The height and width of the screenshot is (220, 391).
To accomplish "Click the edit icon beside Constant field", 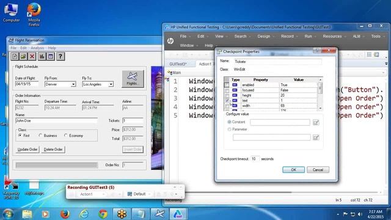I will pyautogui.click(x=316, y=122).
